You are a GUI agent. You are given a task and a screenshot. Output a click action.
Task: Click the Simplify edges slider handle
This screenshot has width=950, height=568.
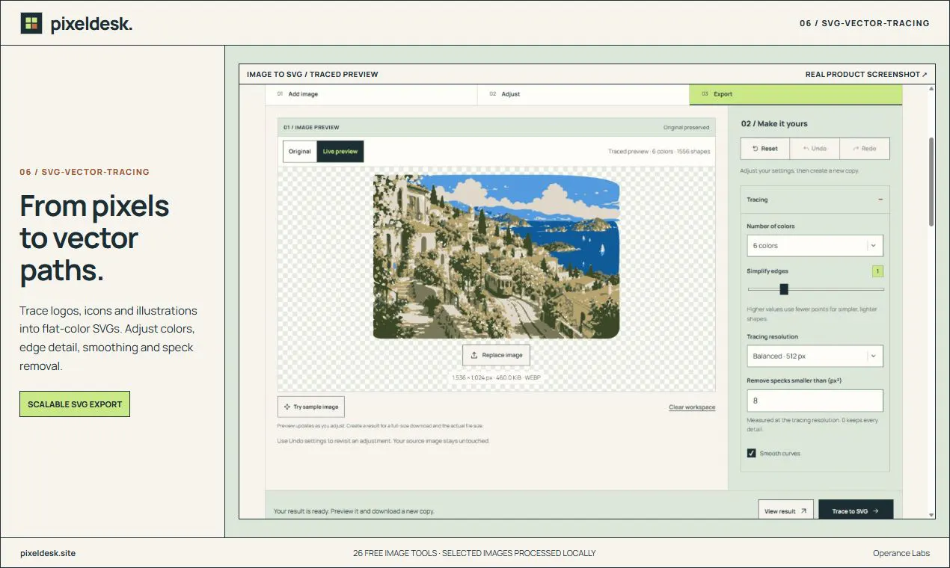point(784,289)
